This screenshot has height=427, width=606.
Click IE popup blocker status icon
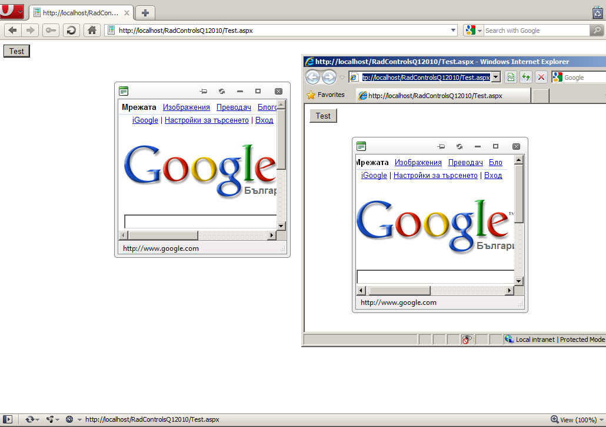click(467, 339)
